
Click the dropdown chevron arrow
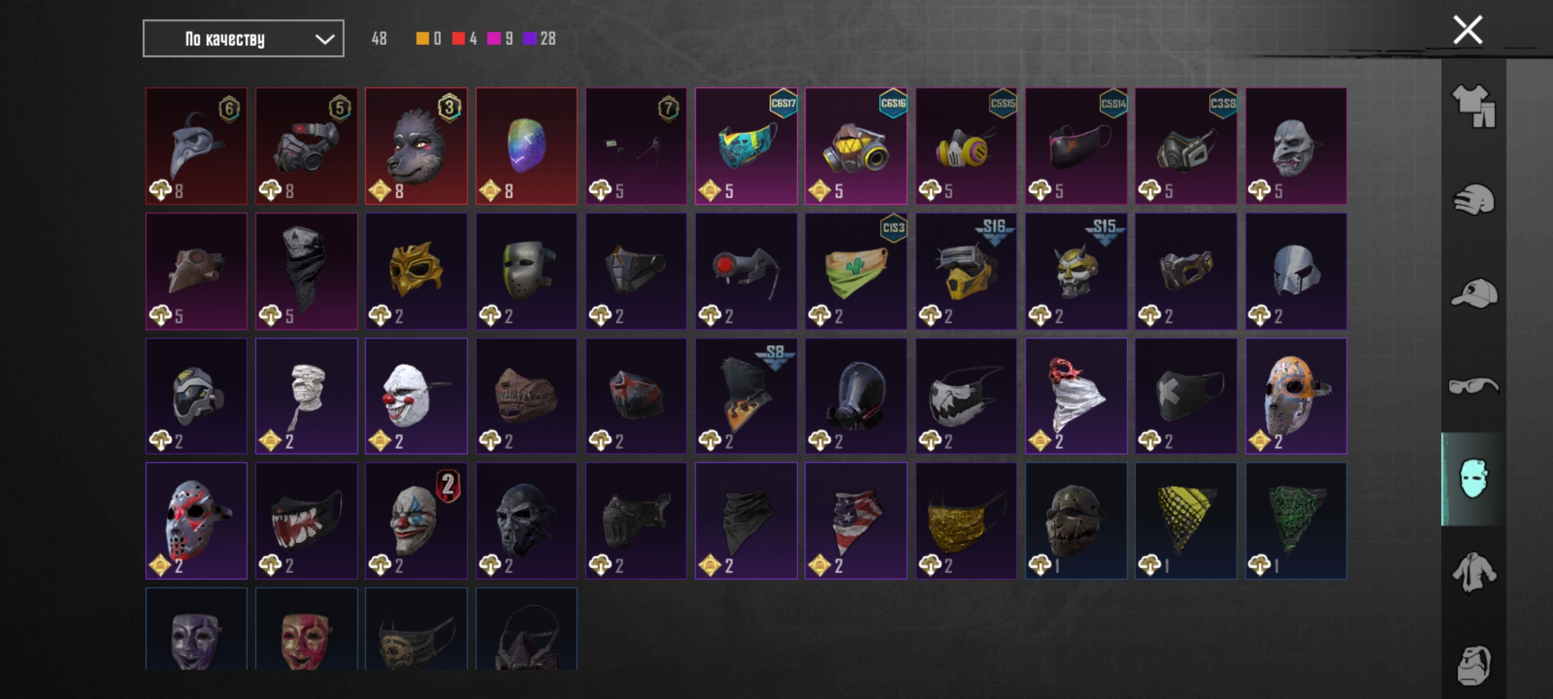(324, 39)
